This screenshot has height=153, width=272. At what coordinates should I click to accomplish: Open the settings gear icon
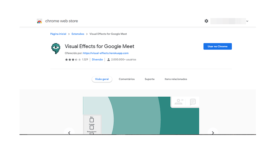[x=206, y=21]
